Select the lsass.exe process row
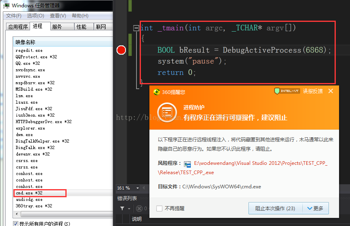The image size is (350, 226). pyautogui.click(x=63, y=102)
